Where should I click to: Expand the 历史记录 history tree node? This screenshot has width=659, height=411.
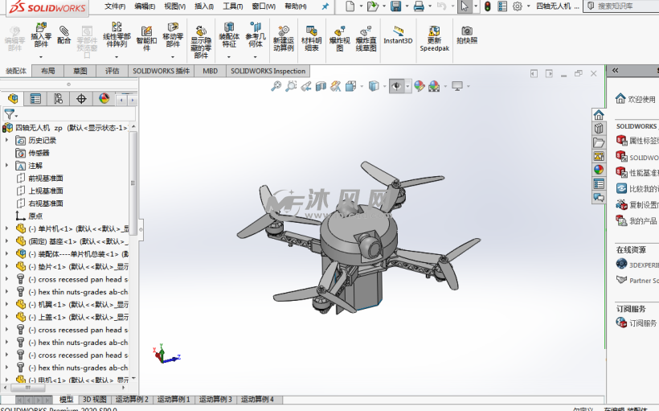pos(7,140)
